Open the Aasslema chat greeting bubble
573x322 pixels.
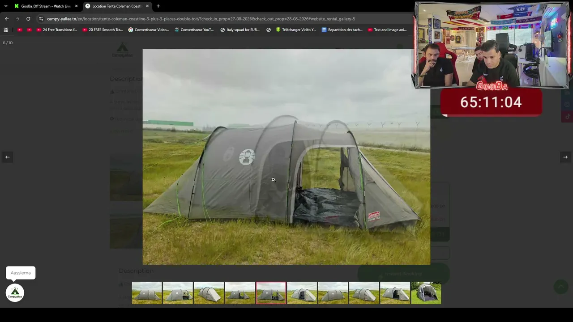tap(21, 273)
